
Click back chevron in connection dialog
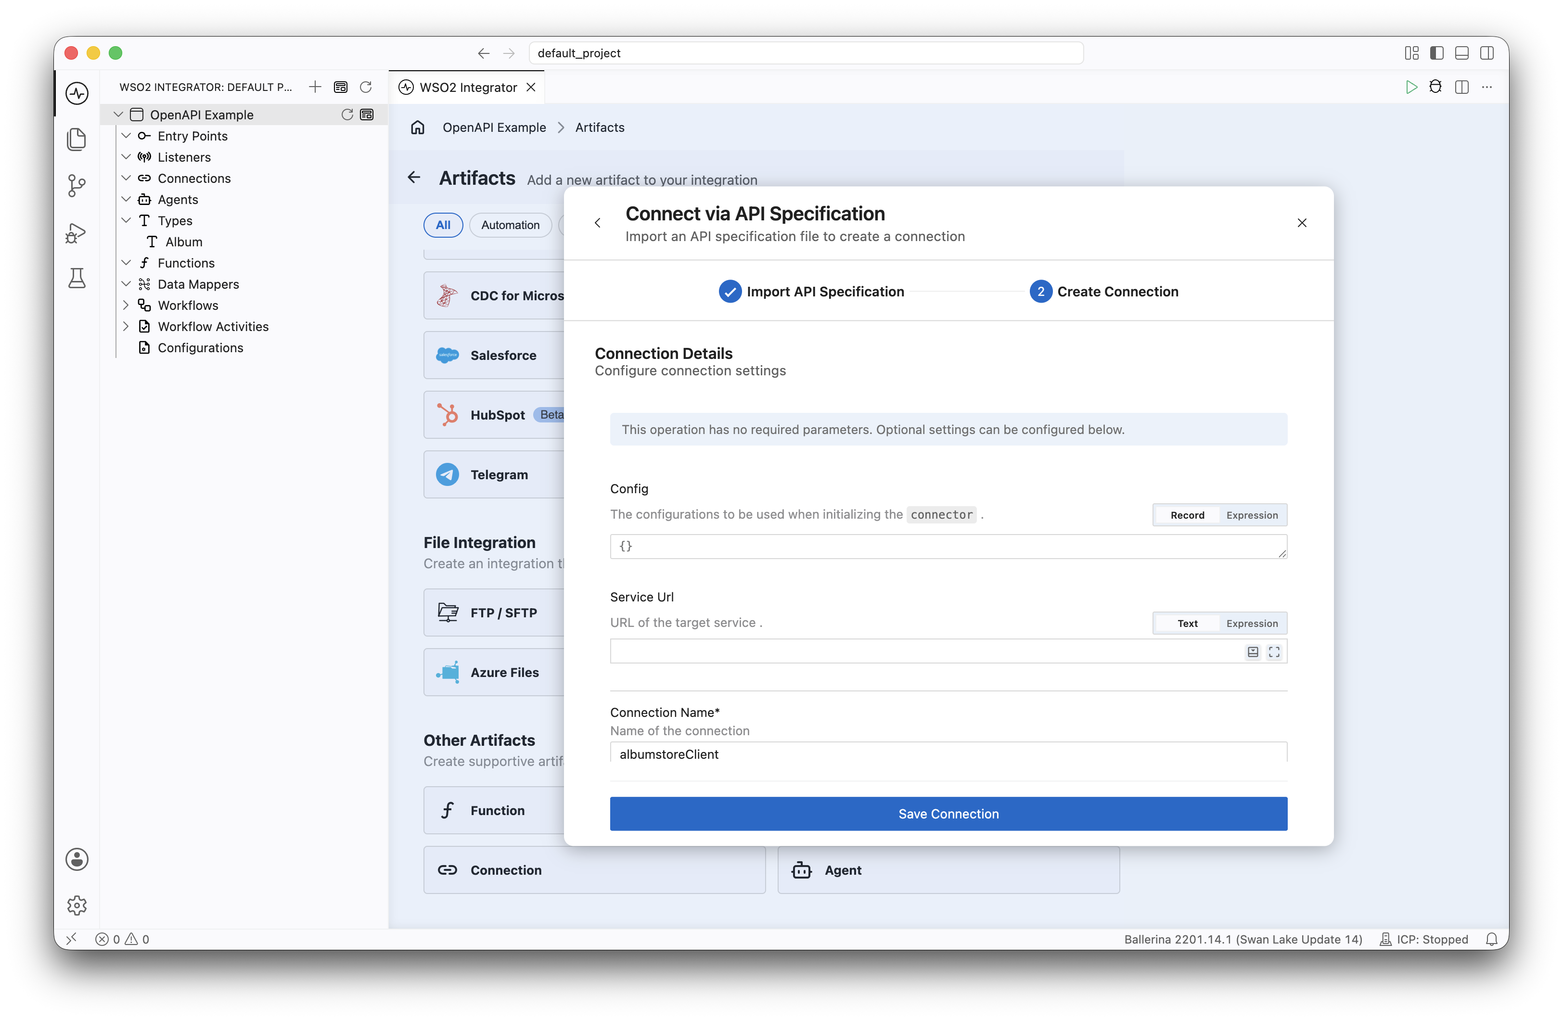click(598, 223)
